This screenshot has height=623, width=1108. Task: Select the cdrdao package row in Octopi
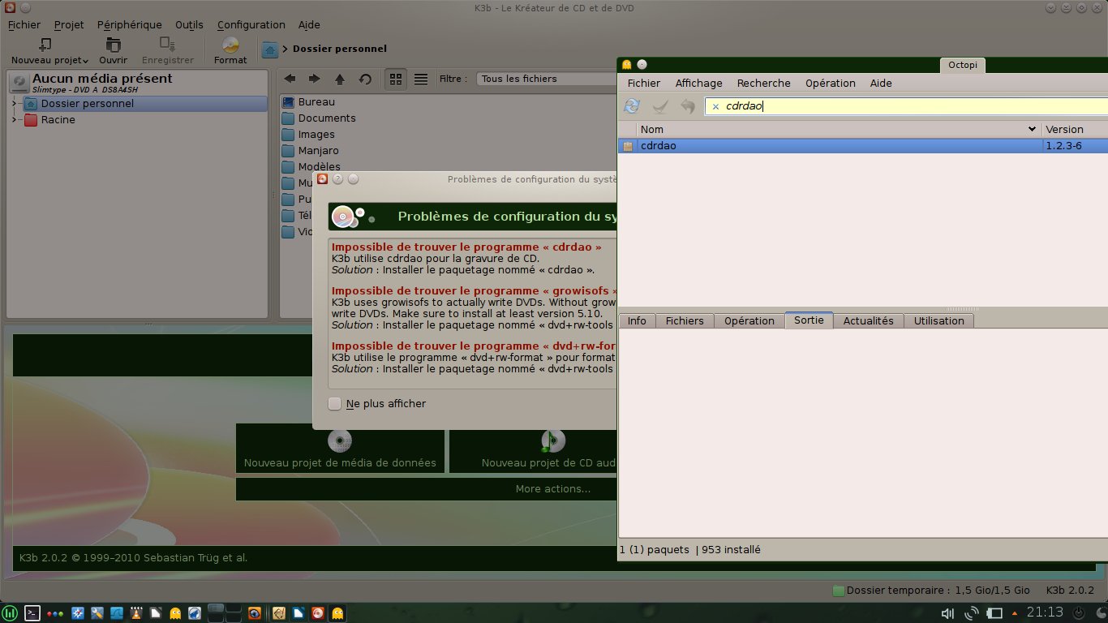[x=863, y=146]
